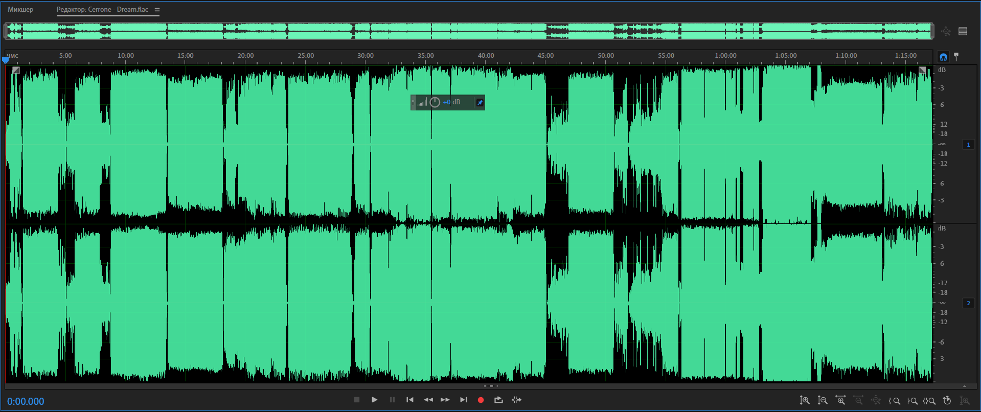The width and height of the screenshot is (981, 412).
Task: Click the Fast Forward button
Action: tap(445, 400)
